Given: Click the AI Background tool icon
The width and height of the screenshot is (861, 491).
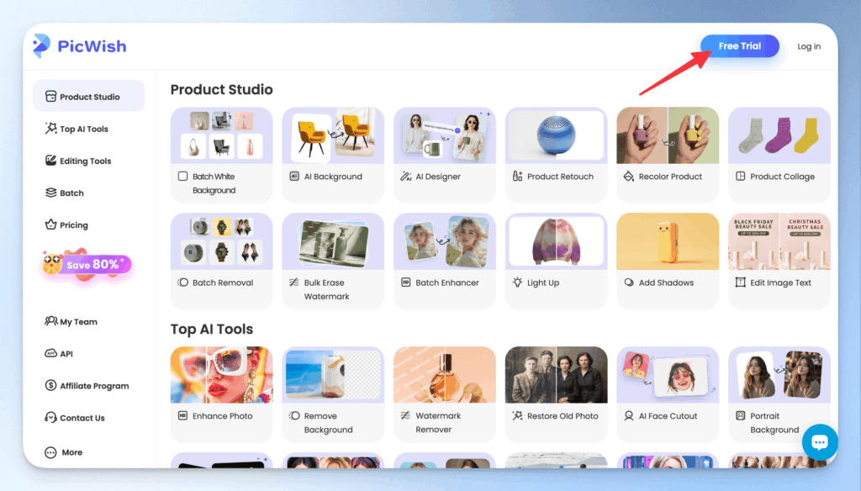Looking at the screenshot, I should pyautogui.click(x=294, y=177).
